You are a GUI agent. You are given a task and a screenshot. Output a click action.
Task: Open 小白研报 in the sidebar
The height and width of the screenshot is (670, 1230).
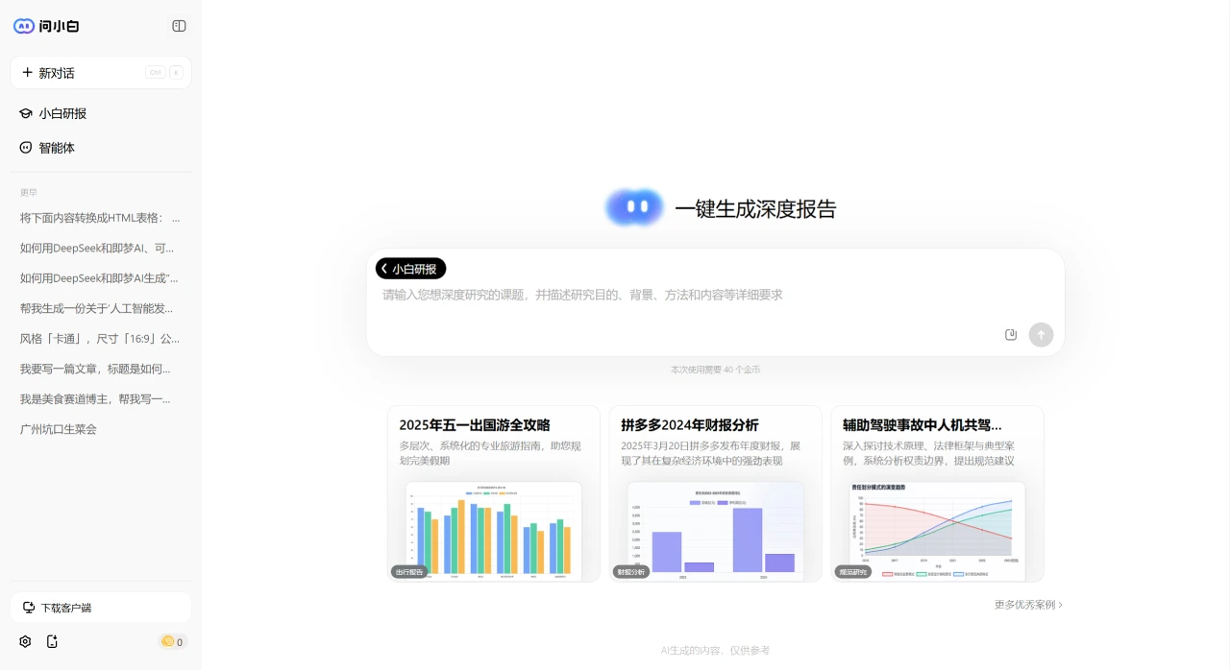63,113
